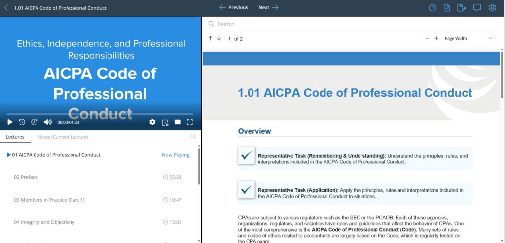This screenshot has width=505, height=243.
Task: Zoom in document with plus button
Action: tap(436, 38)
